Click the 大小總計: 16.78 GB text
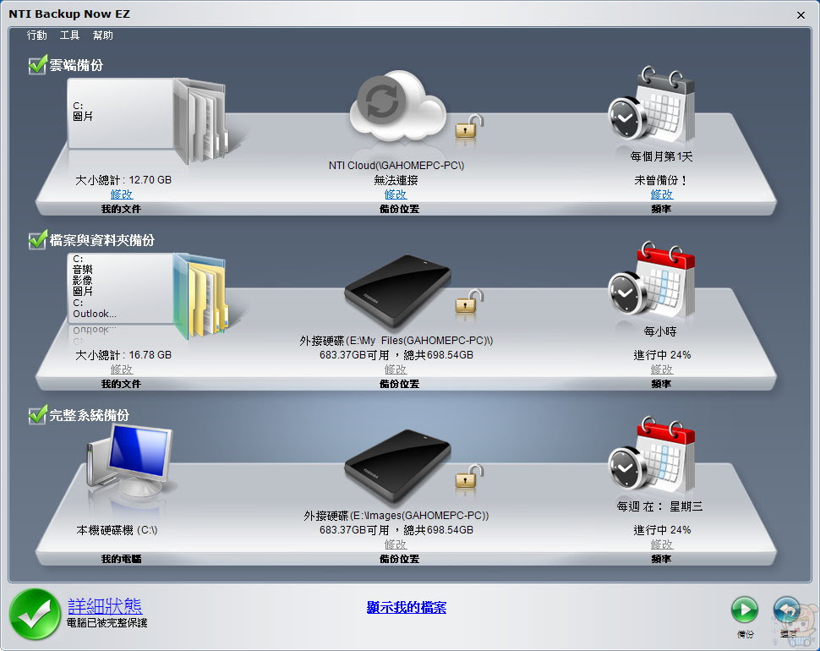The height and width of the screenshot is (651, 820). click(x=123, y=355)
